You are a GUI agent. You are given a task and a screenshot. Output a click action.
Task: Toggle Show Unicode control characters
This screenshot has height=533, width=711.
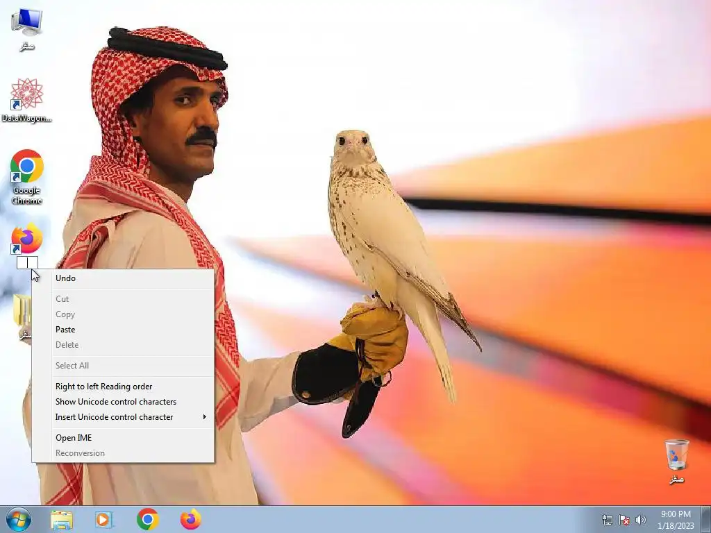pyautogui.click(x=123, y=402)
